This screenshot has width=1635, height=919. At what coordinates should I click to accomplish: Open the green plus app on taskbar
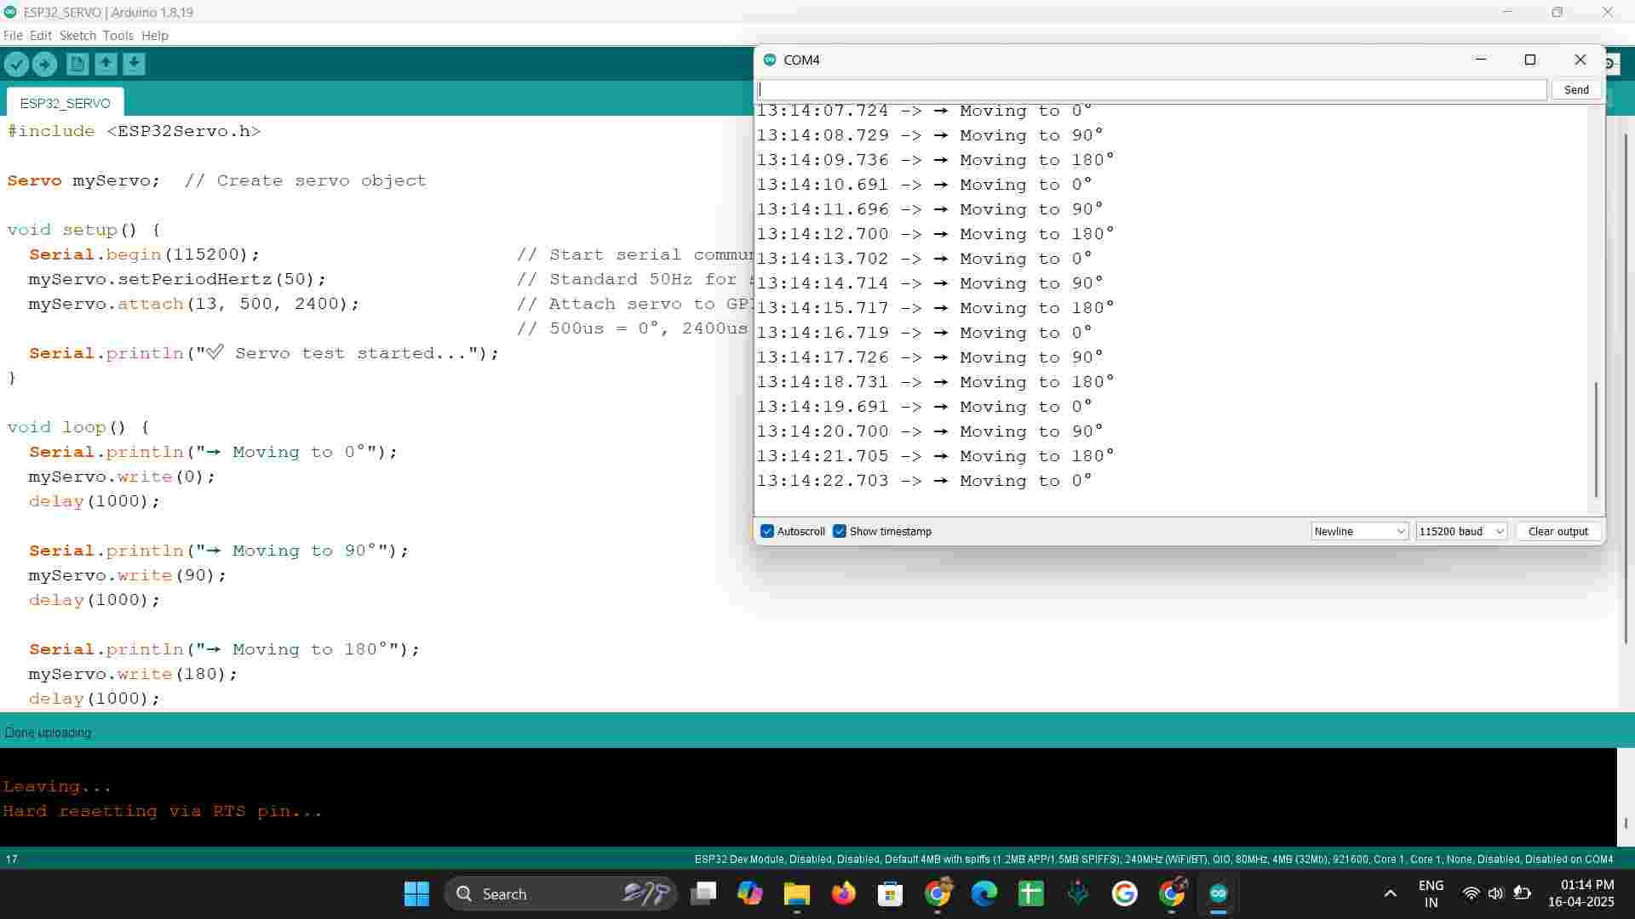(1030, 893)
